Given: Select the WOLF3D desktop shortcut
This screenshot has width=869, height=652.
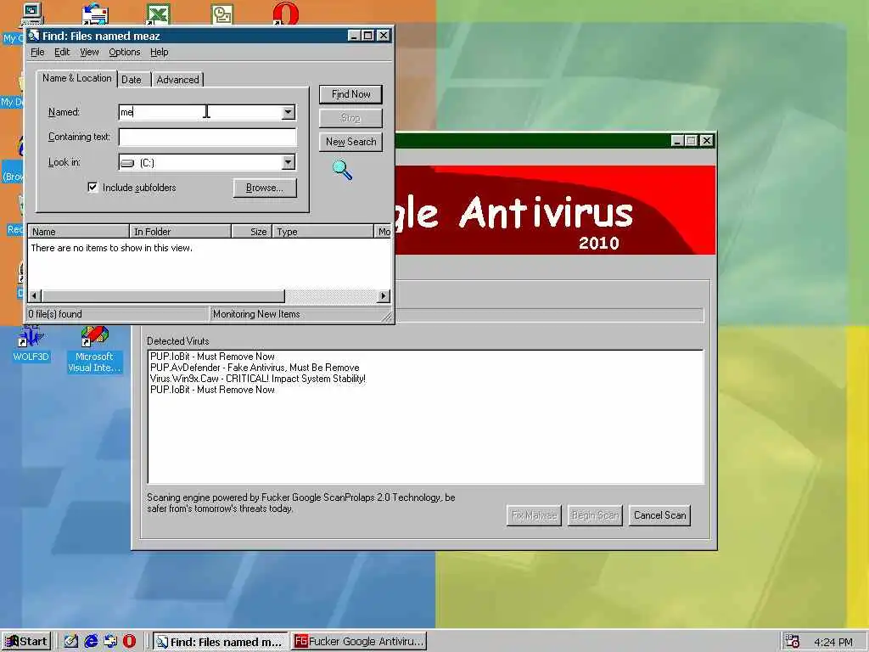Looking at the screenshot, I should click(31, 344).
